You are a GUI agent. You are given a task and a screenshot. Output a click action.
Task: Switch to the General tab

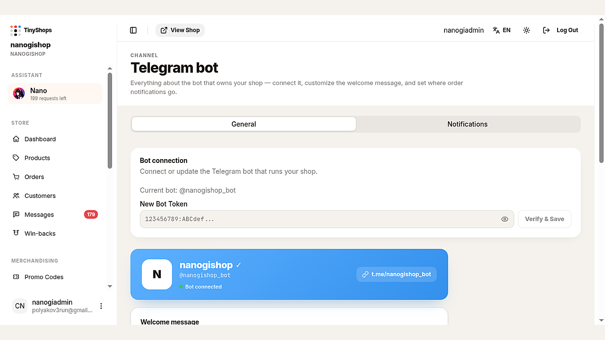tap(244, 124)
